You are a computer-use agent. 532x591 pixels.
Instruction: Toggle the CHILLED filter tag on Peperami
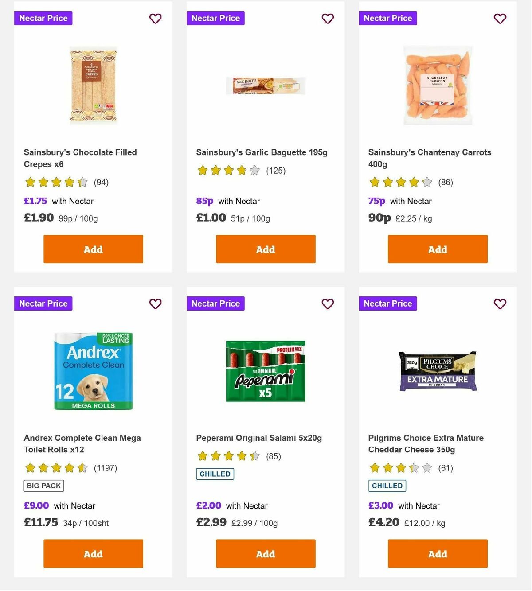pyautogui.click(x=215, y=474)
